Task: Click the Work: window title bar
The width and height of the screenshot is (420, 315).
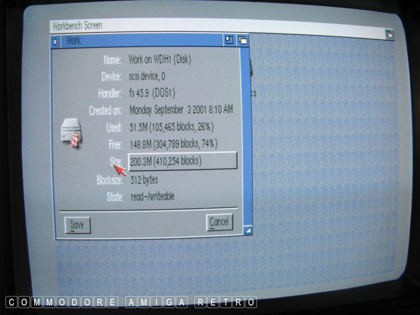Action: tap(140, 41)
